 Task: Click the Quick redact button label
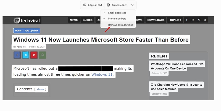[x=119, y=5]
